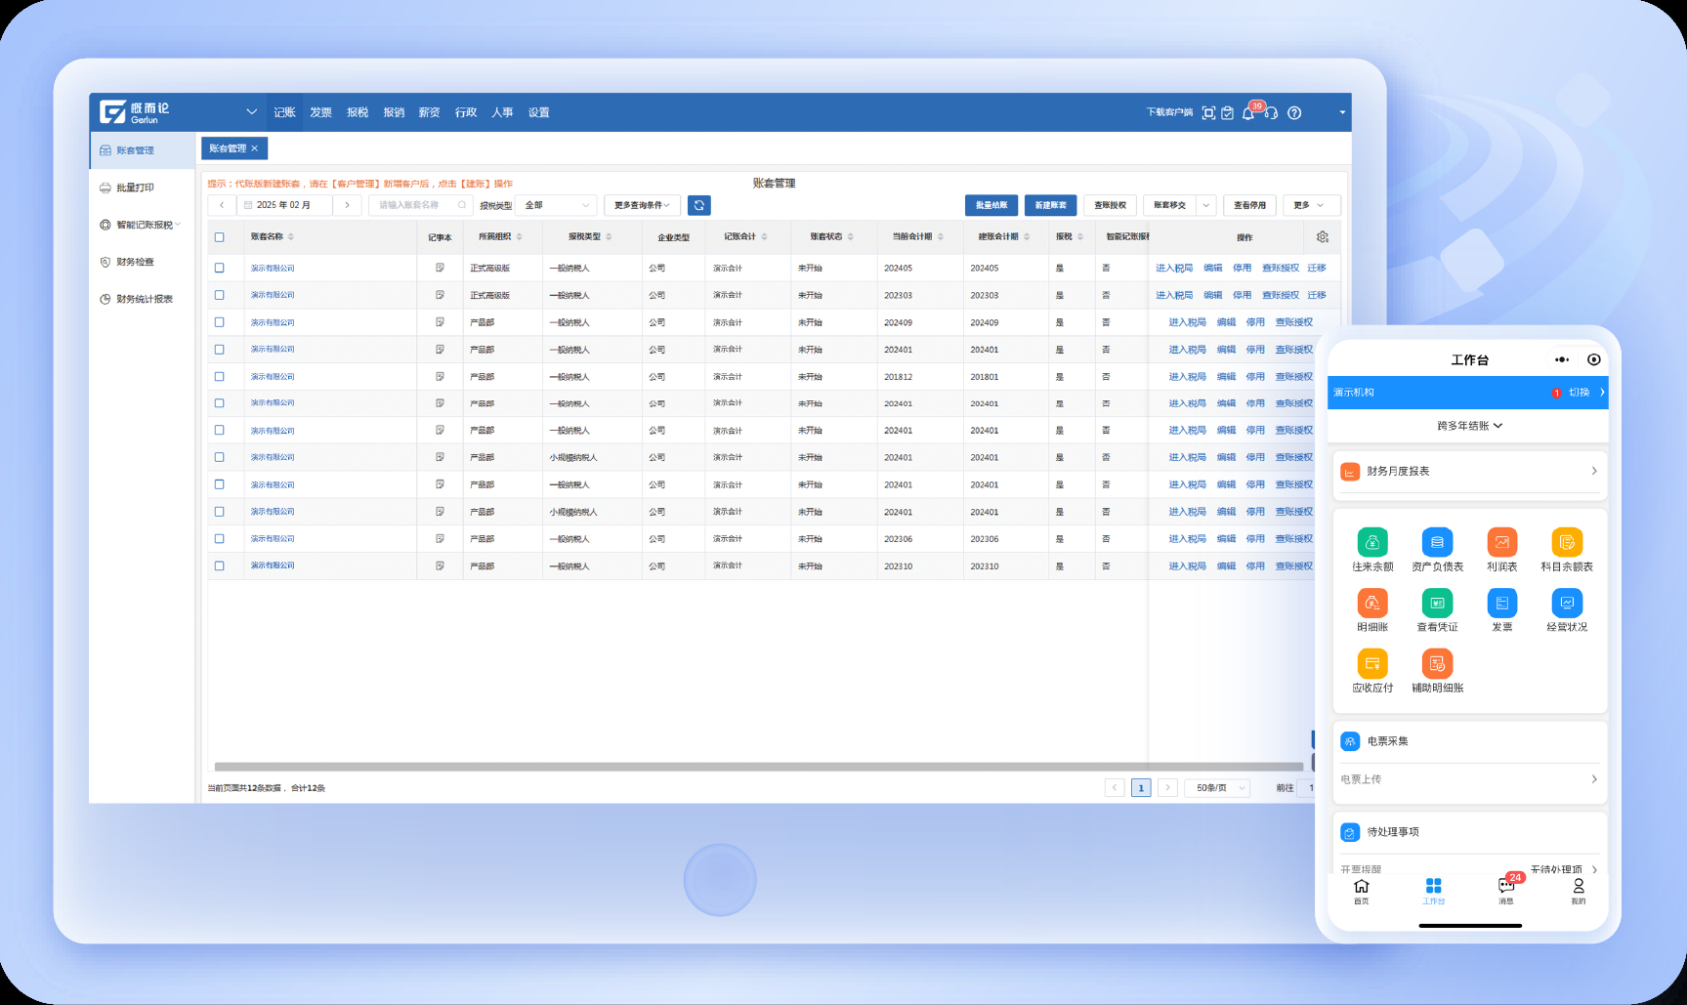Open 经营状况 icon in mobile workbench
Viewport: 1687px width, 1005px height.
click(x=1567, y=604)
